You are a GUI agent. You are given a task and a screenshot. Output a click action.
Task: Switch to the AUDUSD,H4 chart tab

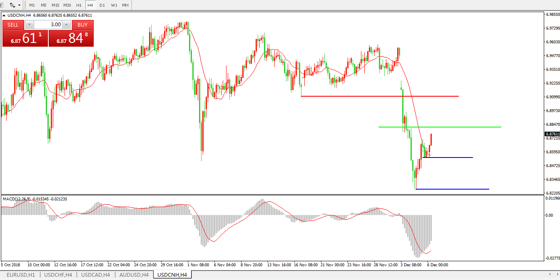[134, 275]
